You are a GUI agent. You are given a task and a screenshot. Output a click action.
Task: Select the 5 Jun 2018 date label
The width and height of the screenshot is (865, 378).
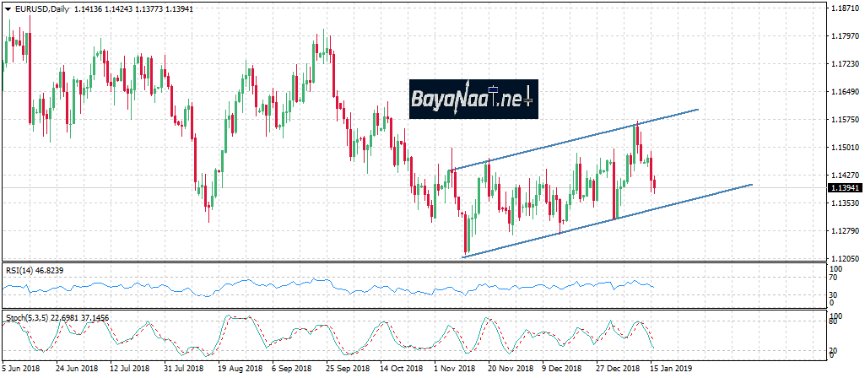click(x=24, y=369)
